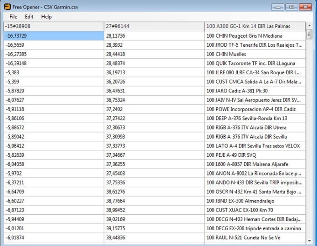
Task: Select cell 100 DECG EX-206 tripode entrada a camino
Action: point(255,229)
